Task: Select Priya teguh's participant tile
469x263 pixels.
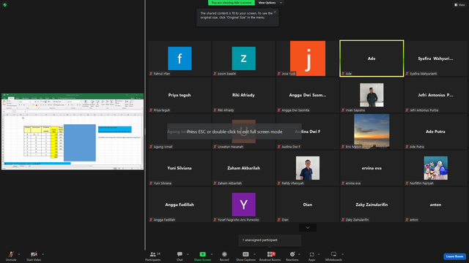Action: 180,95
